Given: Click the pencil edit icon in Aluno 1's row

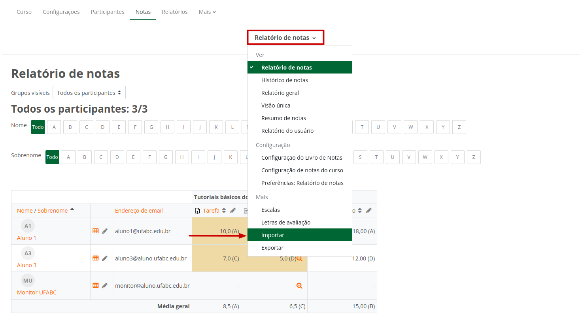Looking at the screenshot, I should (x=105, y=231).
